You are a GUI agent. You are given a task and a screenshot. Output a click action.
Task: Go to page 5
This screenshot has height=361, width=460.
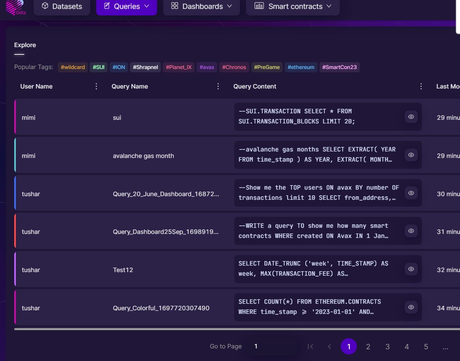[x=426, y=347]
